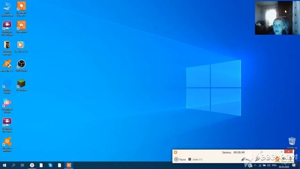Open Skype from the taskbar
This screenshot has height=169, width=300.
click(x=50, y=165)
